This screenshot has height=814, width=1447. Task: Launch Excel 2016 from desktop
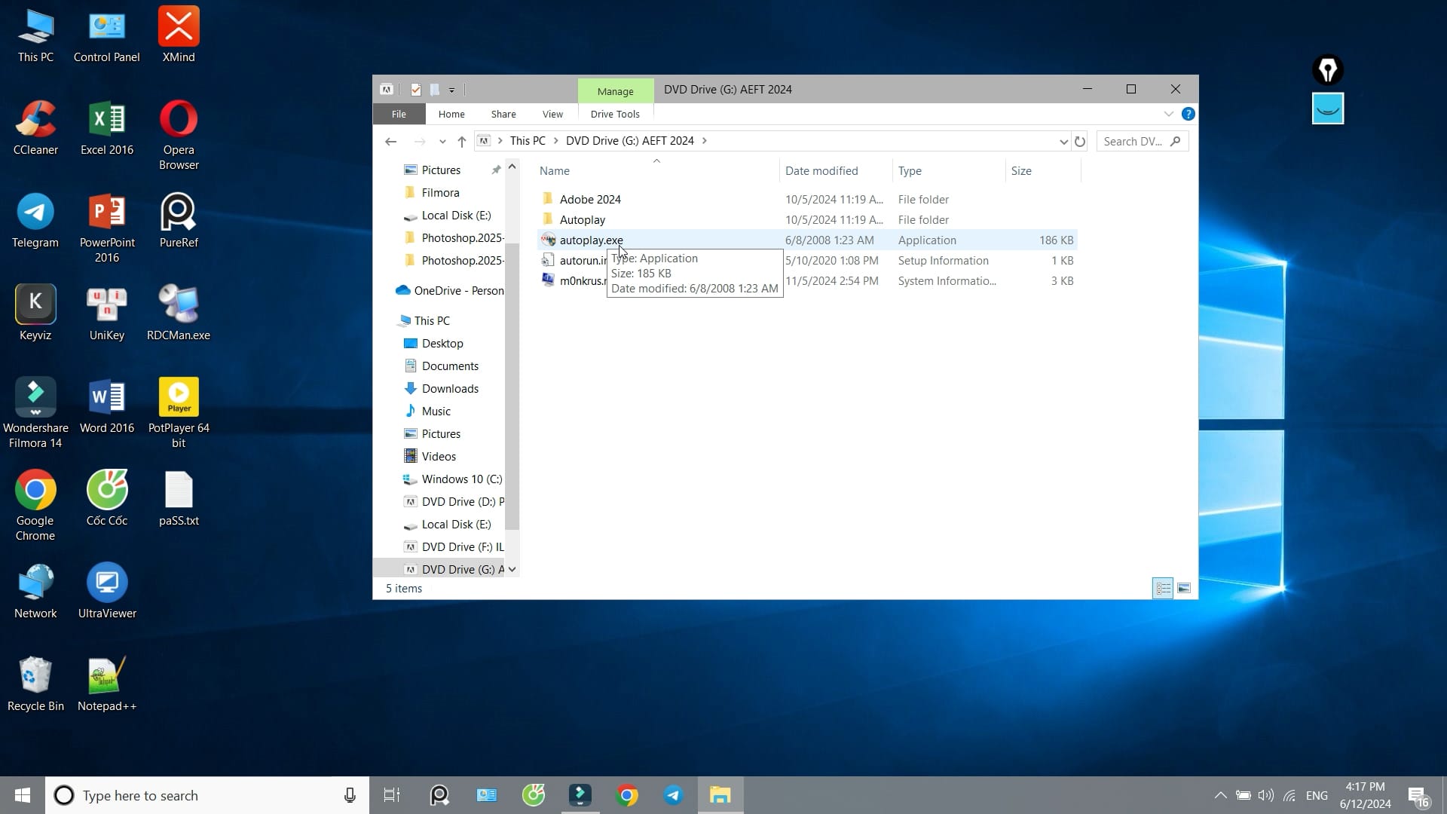click(107, 127)
